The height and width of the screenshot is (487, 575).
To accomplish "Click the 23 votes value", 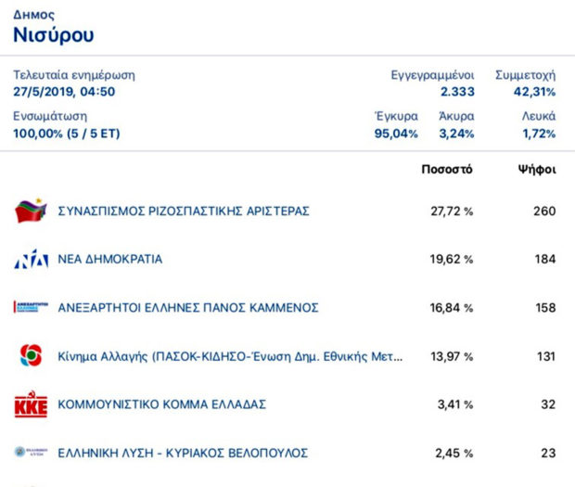I will coord(548,454).
